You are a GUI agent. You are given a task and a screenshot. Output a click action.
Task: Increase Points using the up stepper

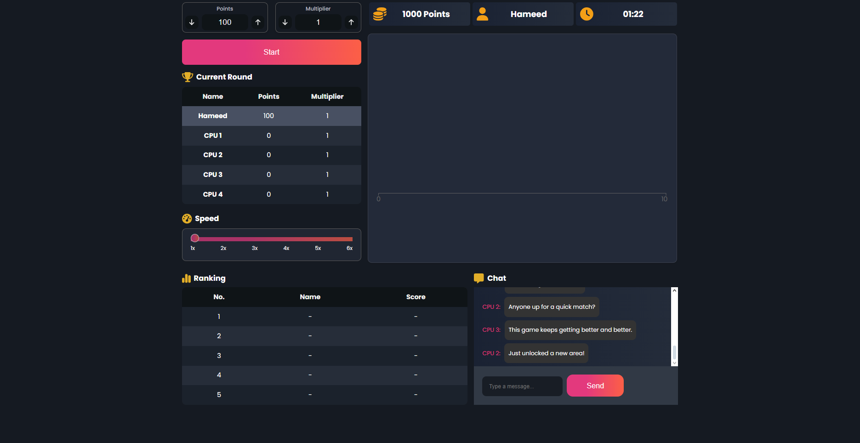pos(258,22)
